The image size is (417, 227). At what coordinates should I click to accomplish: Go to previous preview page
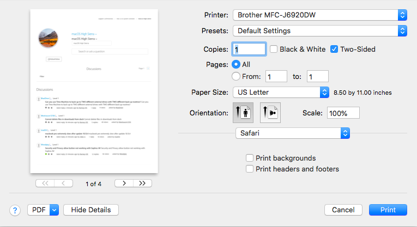[x=64, y=183]
